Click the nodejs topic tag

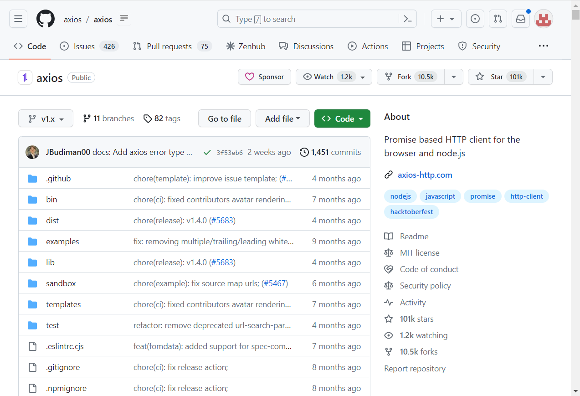coord(400,196)
